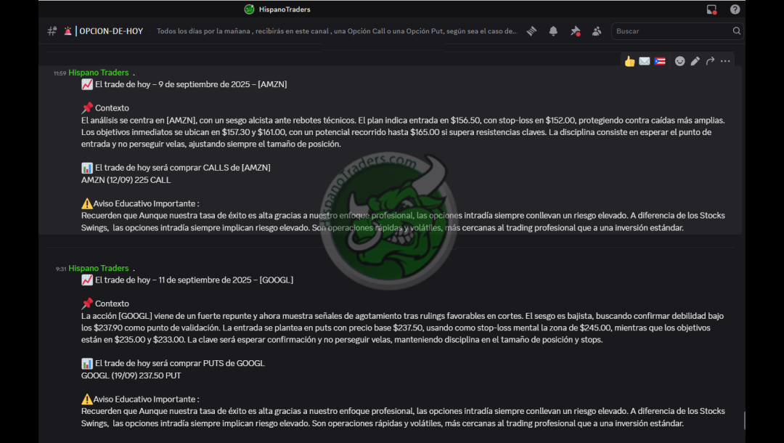Open the threads icon in channel header
Viewport: 784px width, 443px height.
point(531,31)
